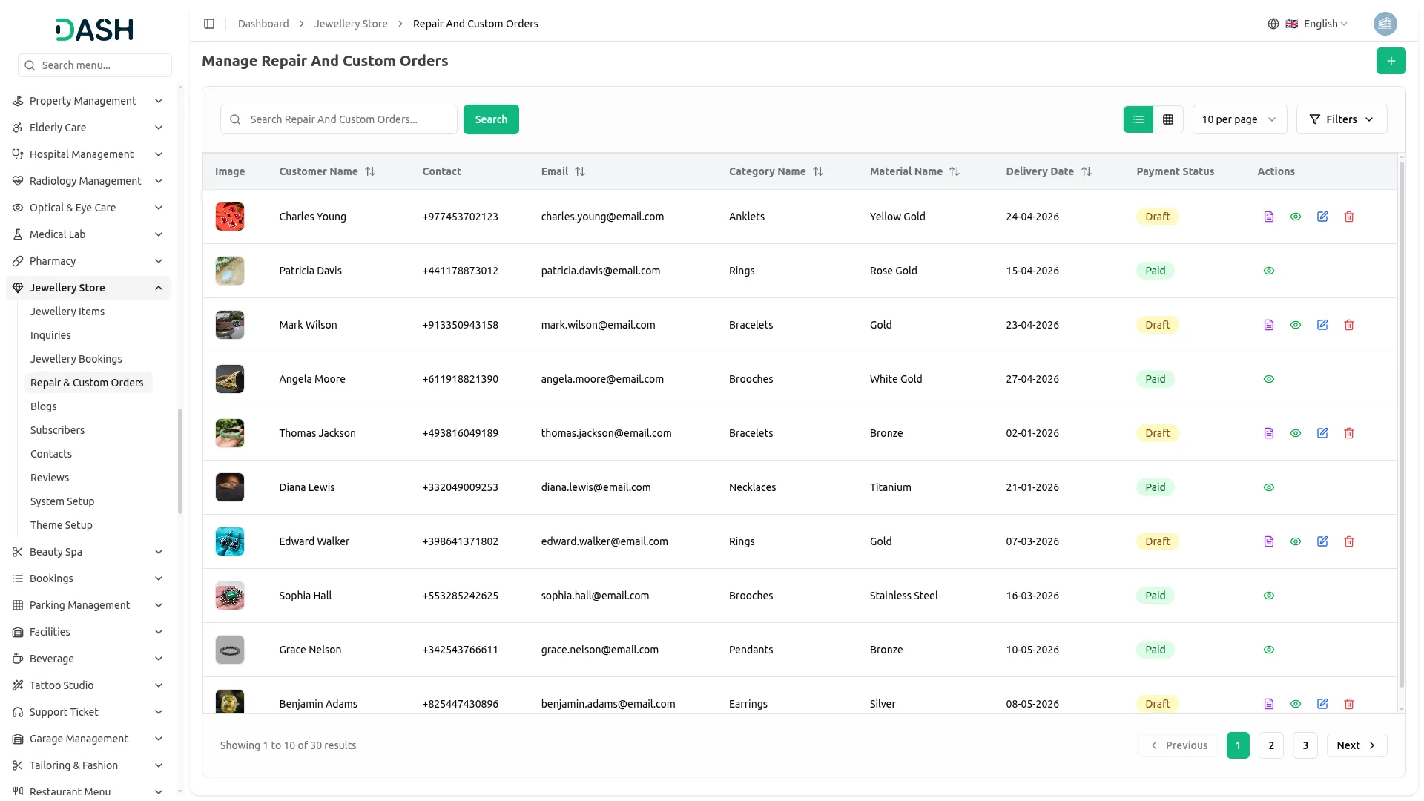This screenshot has height=801, width=1424.
Task: Open the user avatar in the top right
Action: (1385, 24)
